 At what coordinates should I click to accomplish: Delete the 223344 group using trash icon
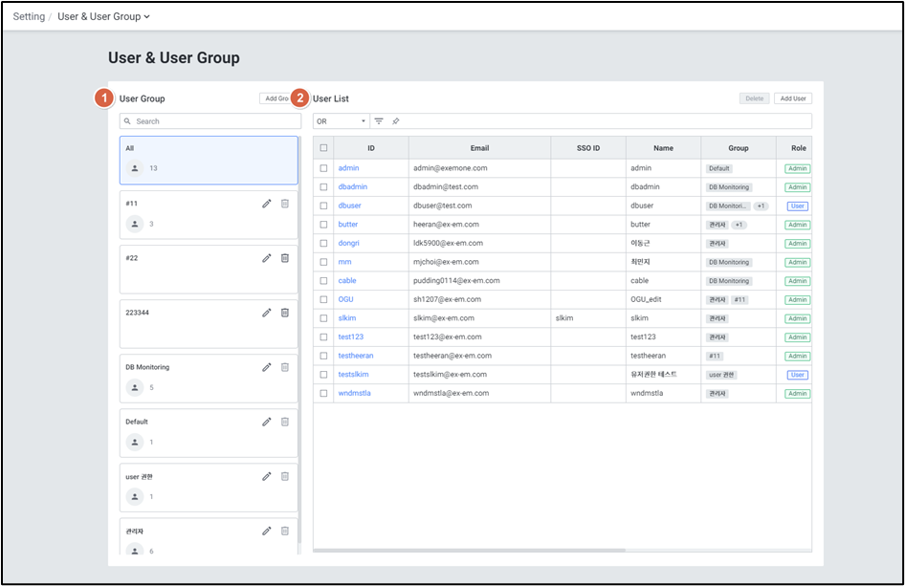click(x=284, y=313)
